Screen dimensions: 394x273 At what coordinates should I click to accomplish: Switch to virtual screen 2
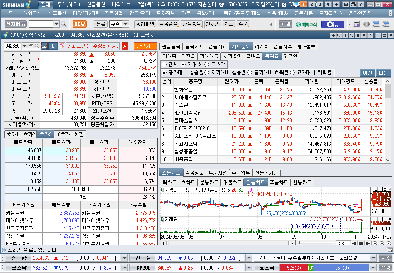point(312,4)
